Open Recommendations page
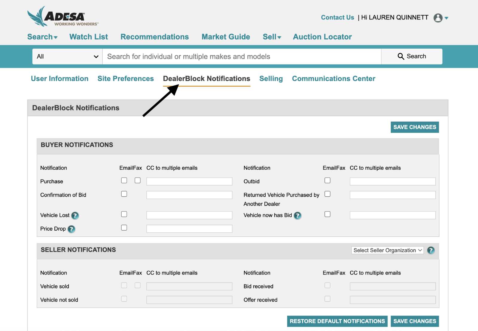This screenshot has height=331, width=478. click(155, 37)
